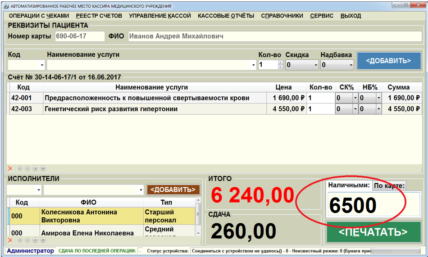Click the performers table scrollbar down arrow
This screenshot has height=257, width=428.
point(198,233)
